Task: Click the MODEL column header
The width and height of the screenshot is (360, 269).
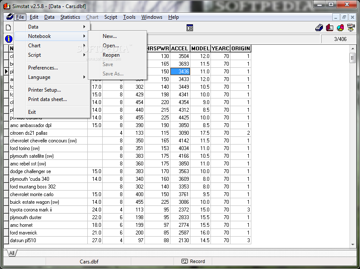Action: point(200,49)
